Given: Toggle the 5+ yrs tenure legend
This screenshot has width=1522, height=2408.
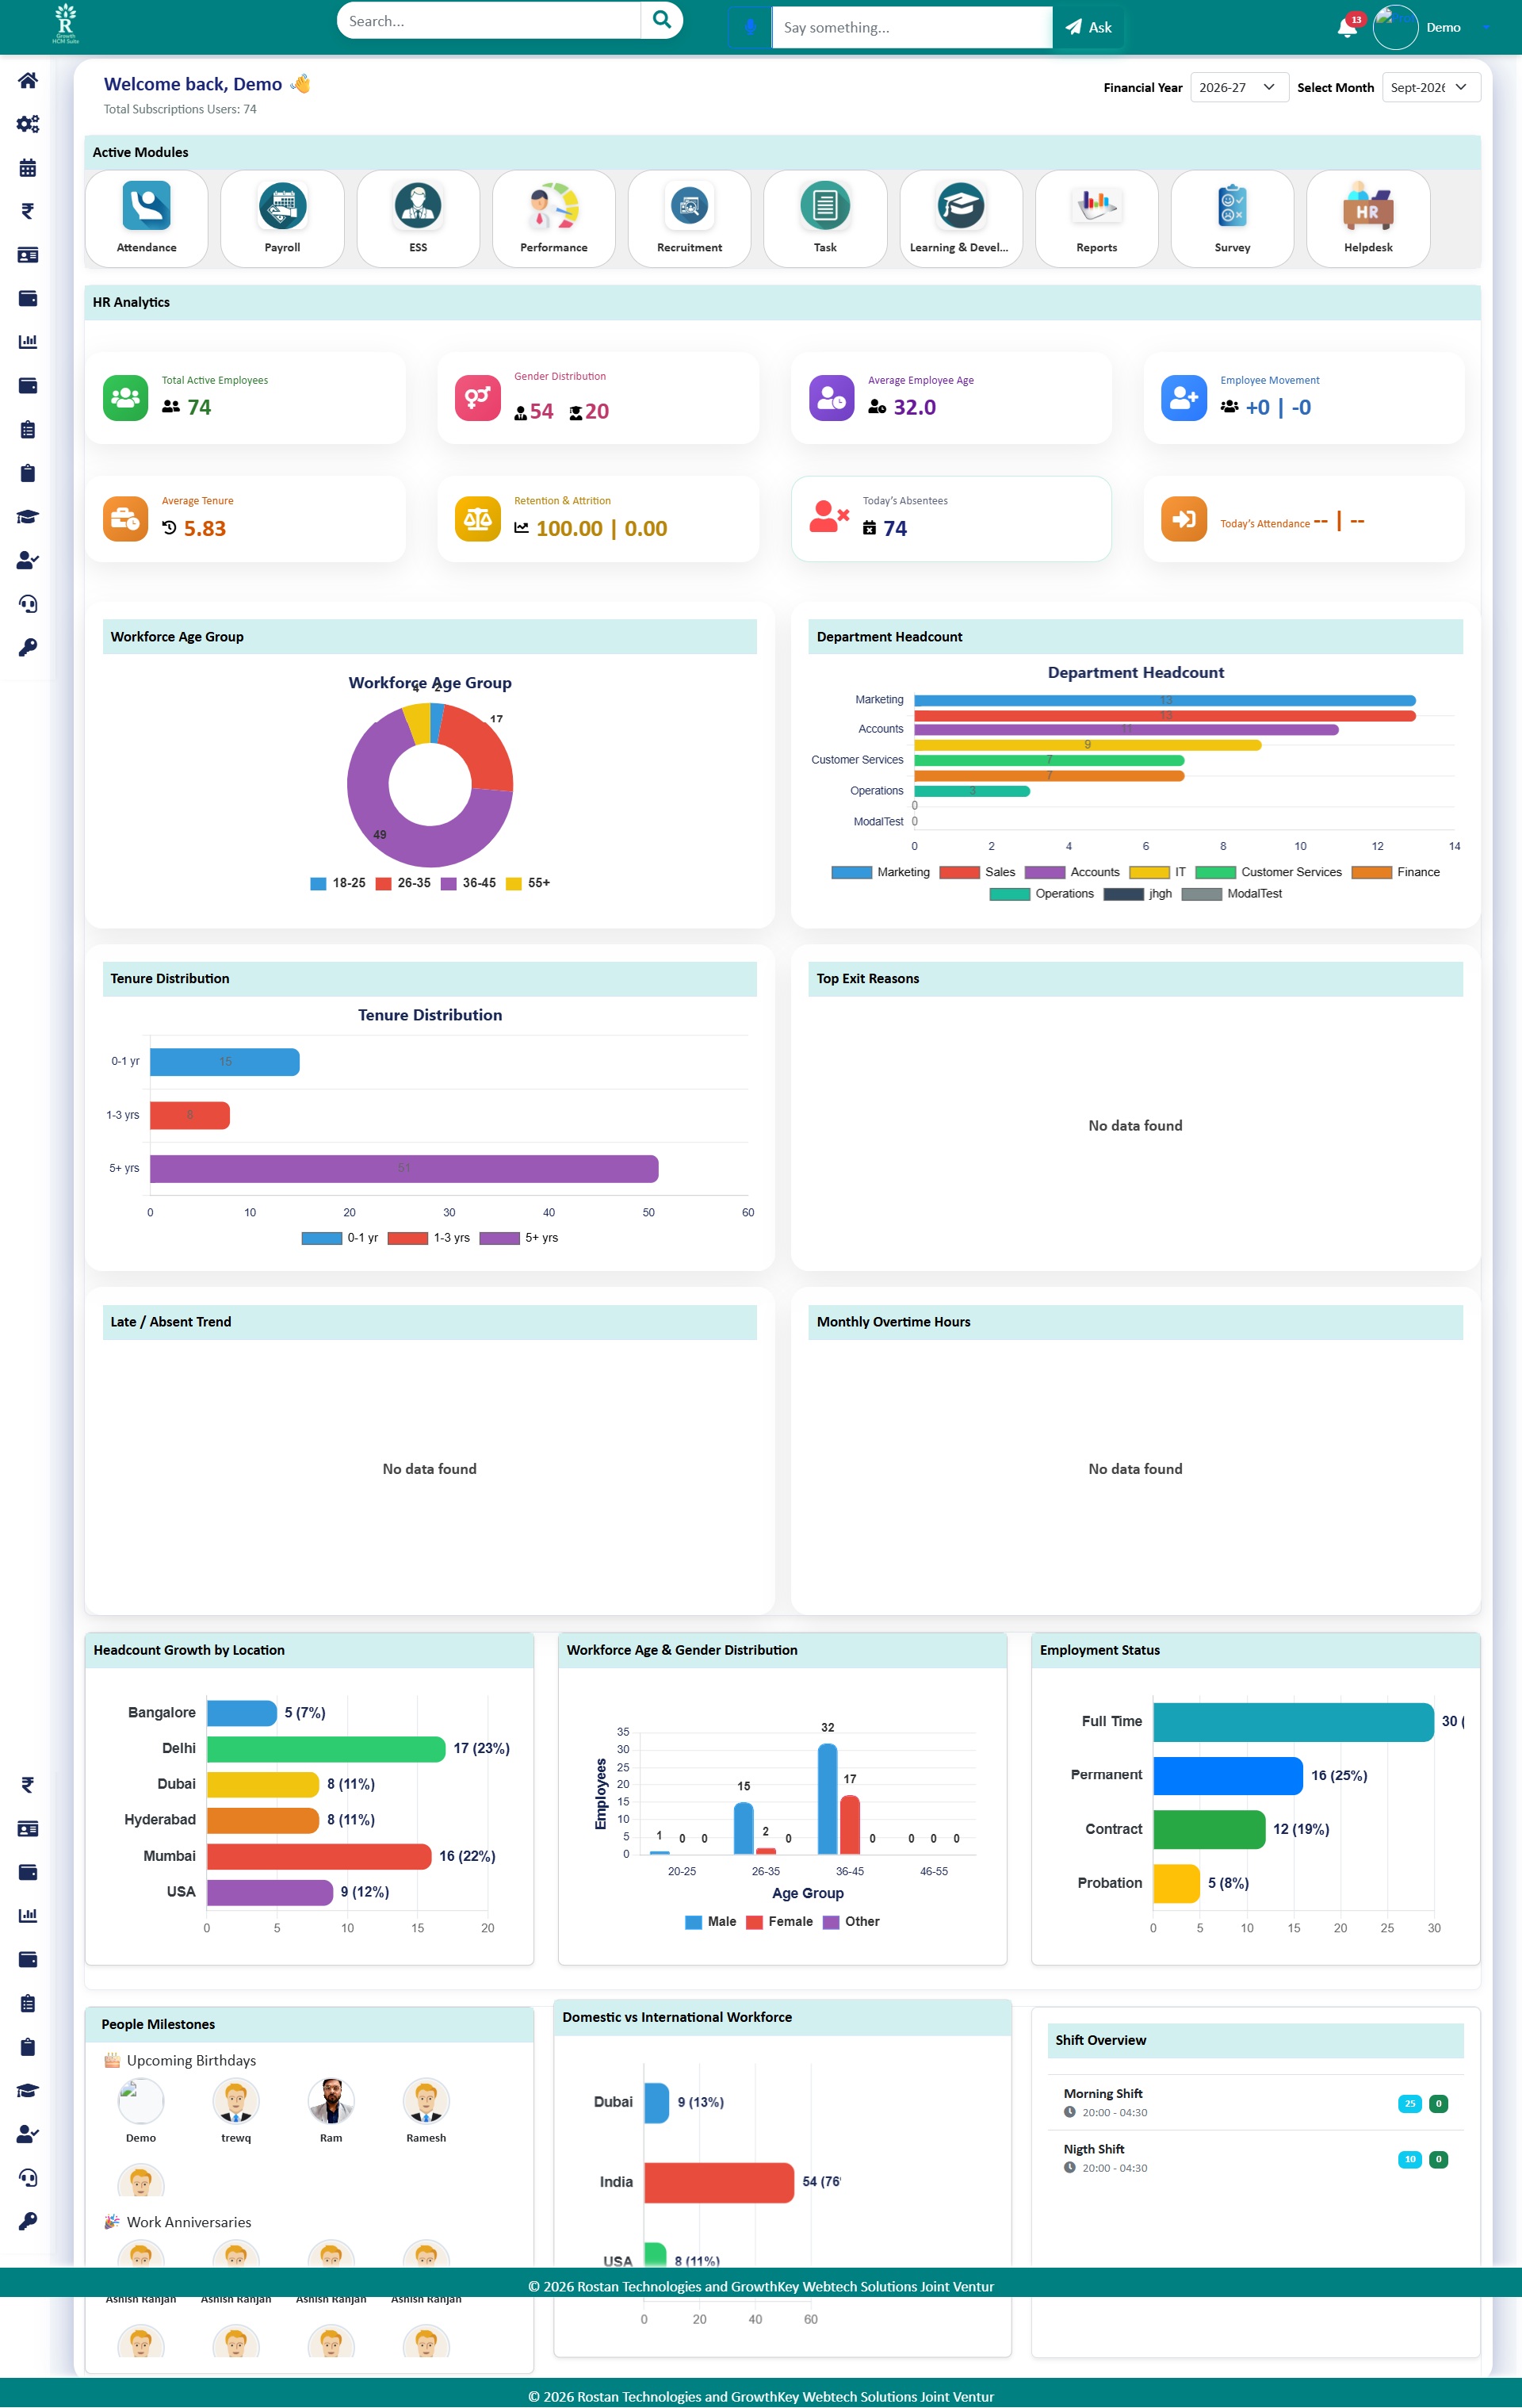Looking at the screenshot, I should pyautogui.click(x=518, y=1238).
